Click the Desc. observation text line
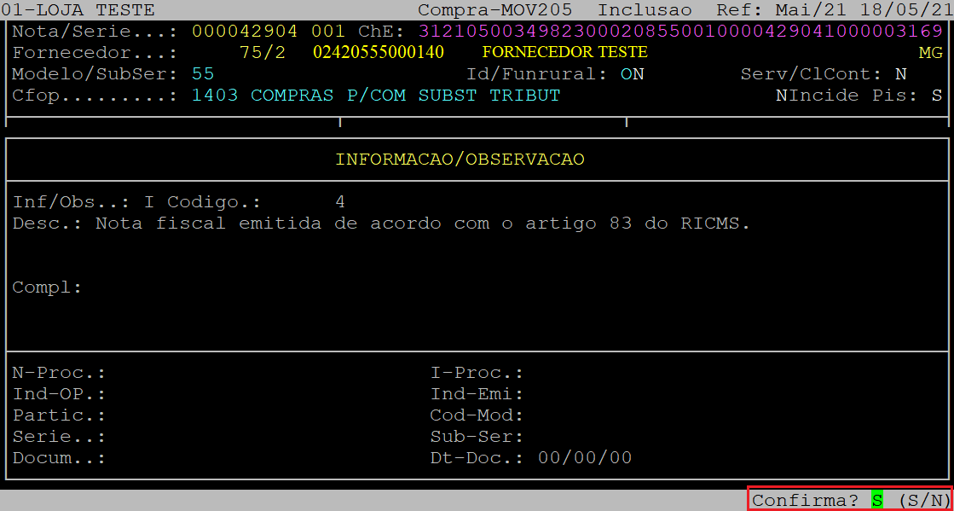Viewport: 954px width, 511px height. [x=381, y=224]
